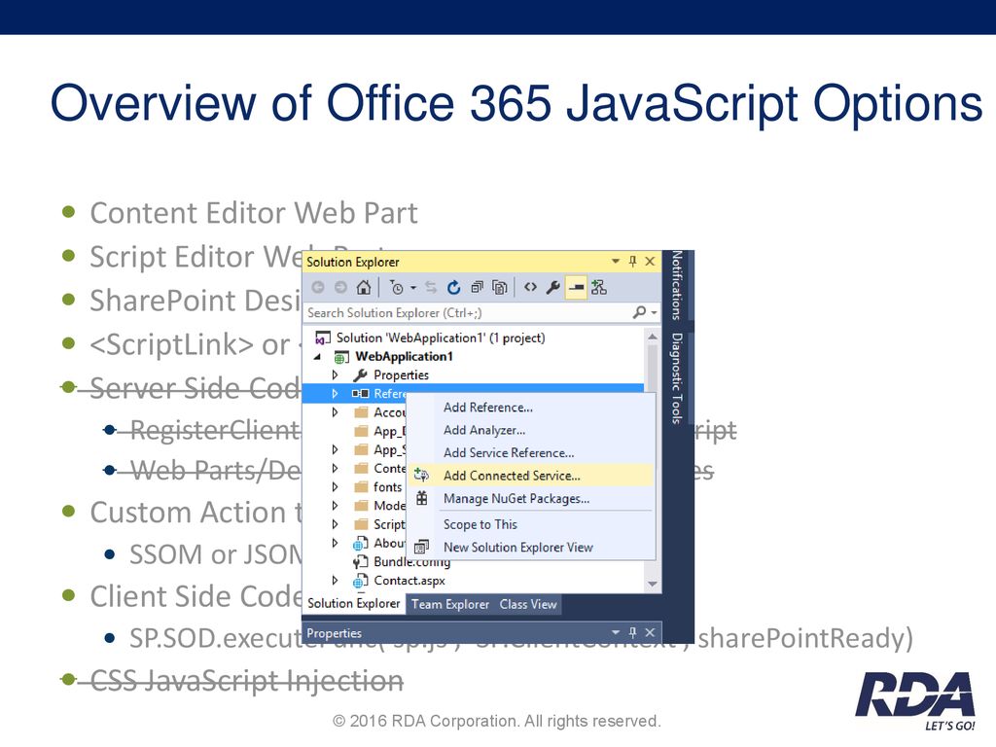Click the tree scrollbar up arrow
The width and height of the screenshot is (996, 747).
[653, 336]
